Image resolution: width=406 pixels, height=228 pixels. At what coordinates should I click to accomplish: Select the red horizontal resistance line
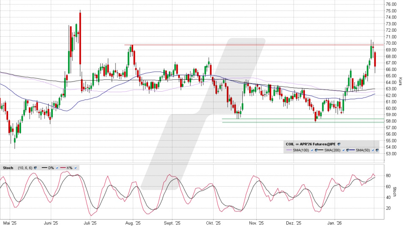coord(254,45)
